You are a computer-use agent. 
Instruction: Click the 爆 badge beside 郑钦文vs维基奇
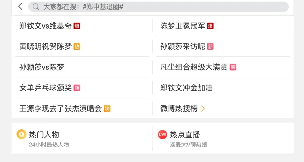[77, 26]
